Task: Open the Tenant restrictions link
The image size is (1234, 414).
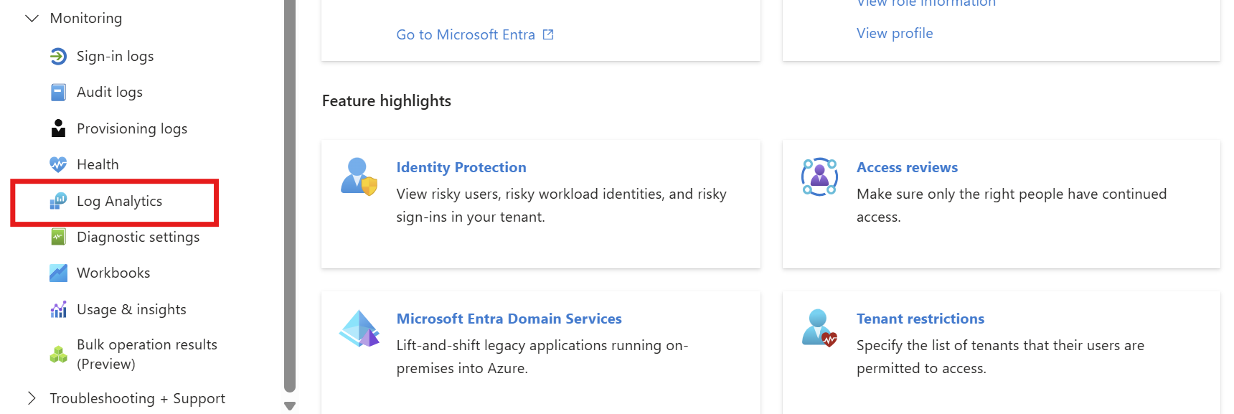Action: click(x=920, y=319)
